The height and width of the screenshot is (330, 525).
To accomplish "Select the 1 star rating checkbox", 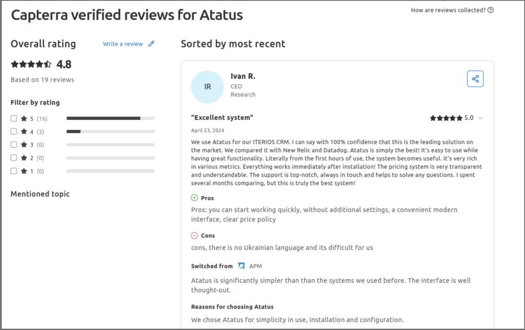I will coord(14,171).
